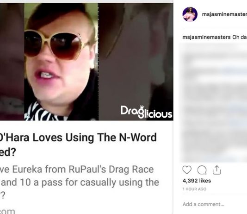The height and width of the screenshot is (214, 247).
Task: Click the blurred comments section
Action: [214, 102]
